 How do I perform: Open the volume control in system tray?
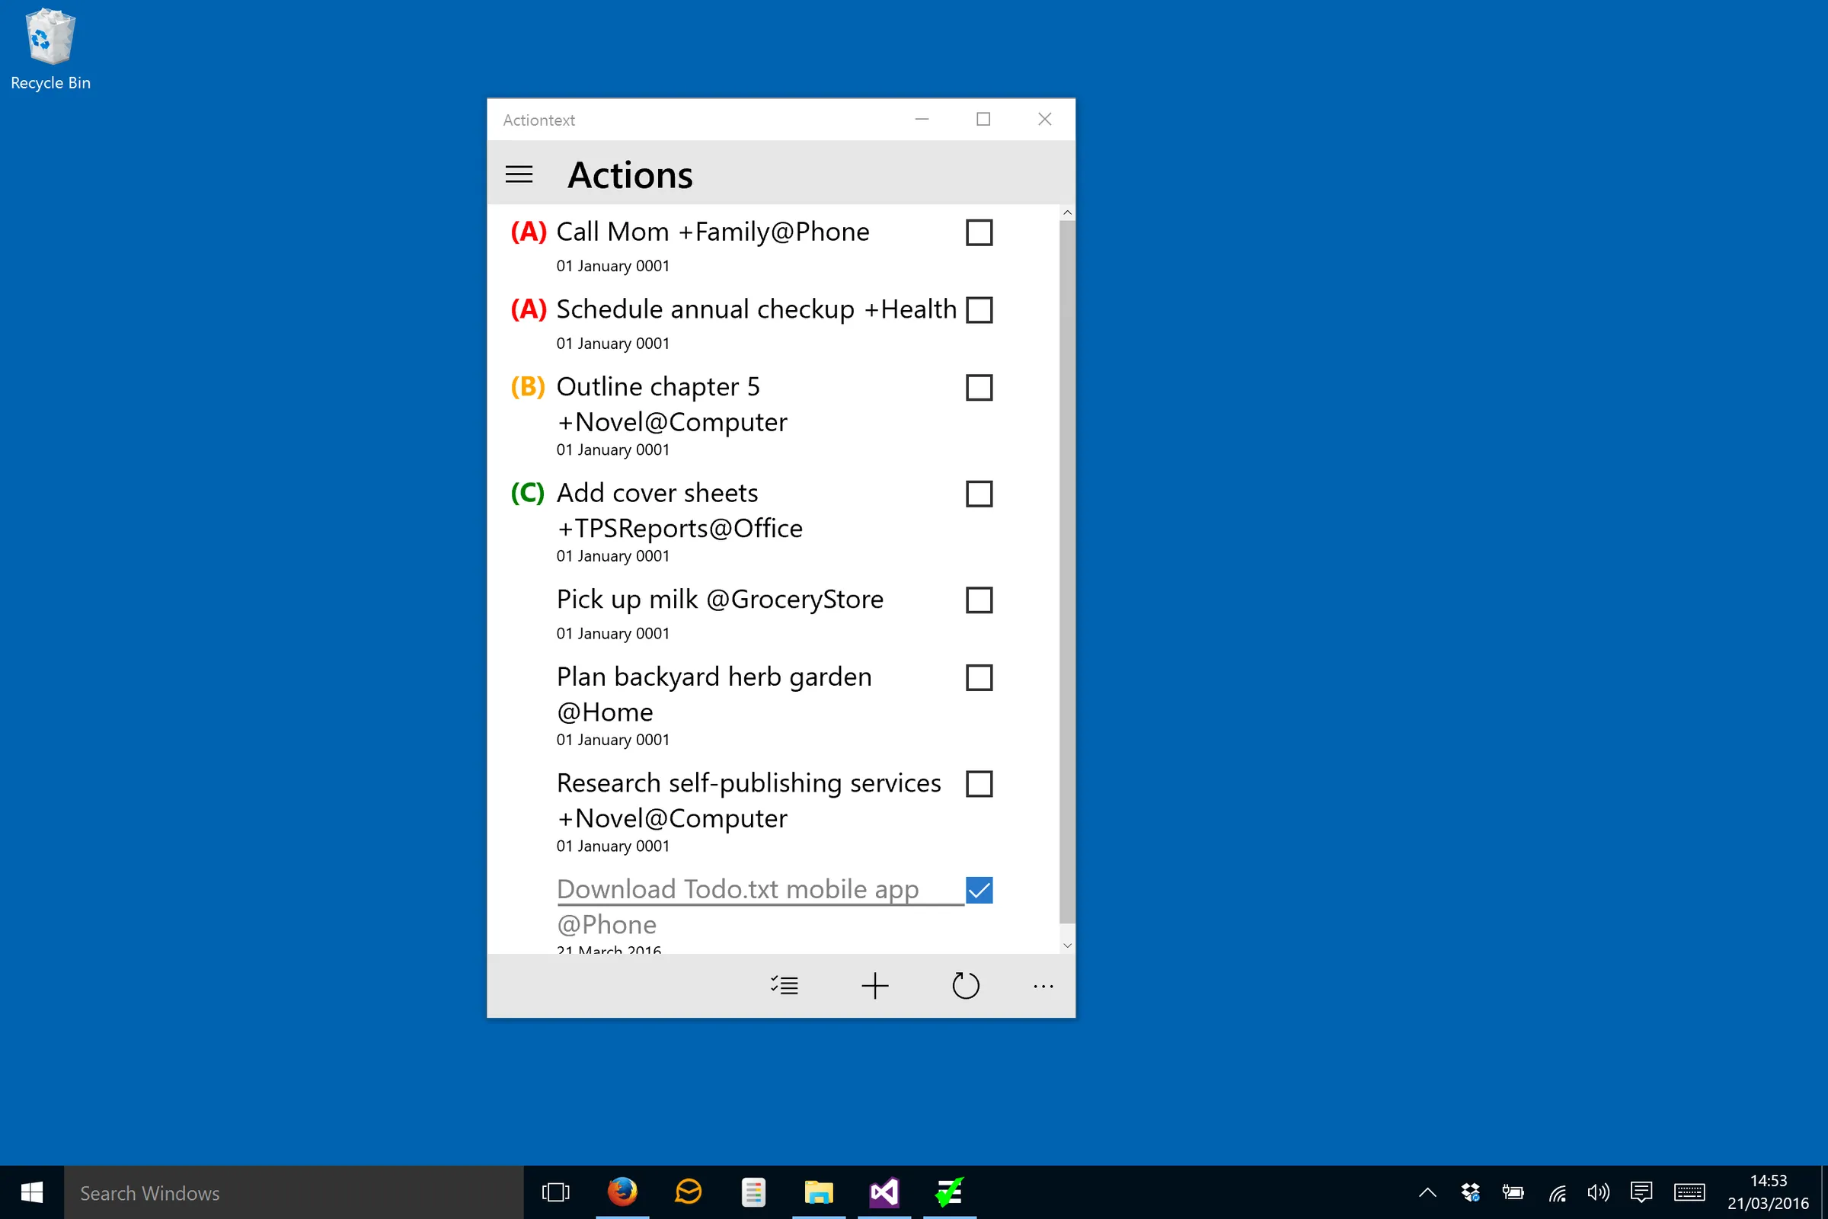(x=1599, y=1192)
